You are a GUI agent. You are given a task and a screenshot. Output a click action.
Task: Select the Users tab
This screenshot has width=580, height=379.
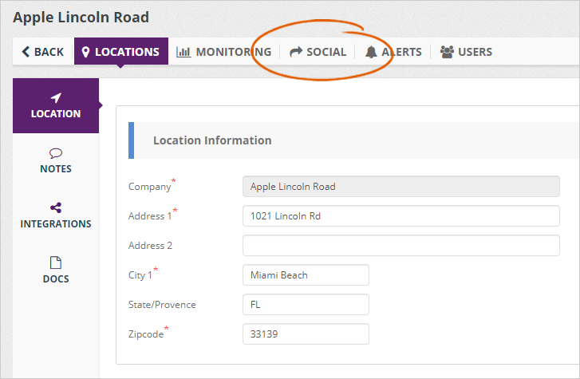(x=475, y=52)
